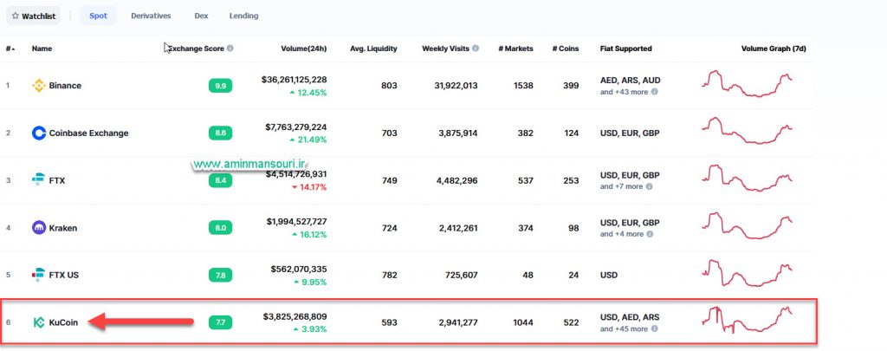The height and width of the screenshot is (351, 887).
Task: Switch to the Dex tab
Action: click(x=201, y=16)
